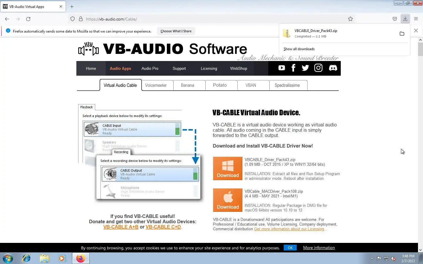Follow the VB-CABLE A+B link

(x=121, y=227)
